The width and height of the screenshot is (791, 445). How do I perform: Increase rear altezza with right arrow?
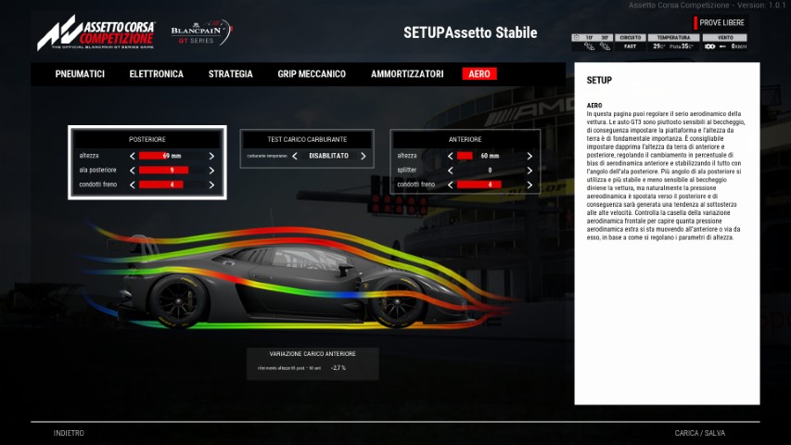click(211, 156)
